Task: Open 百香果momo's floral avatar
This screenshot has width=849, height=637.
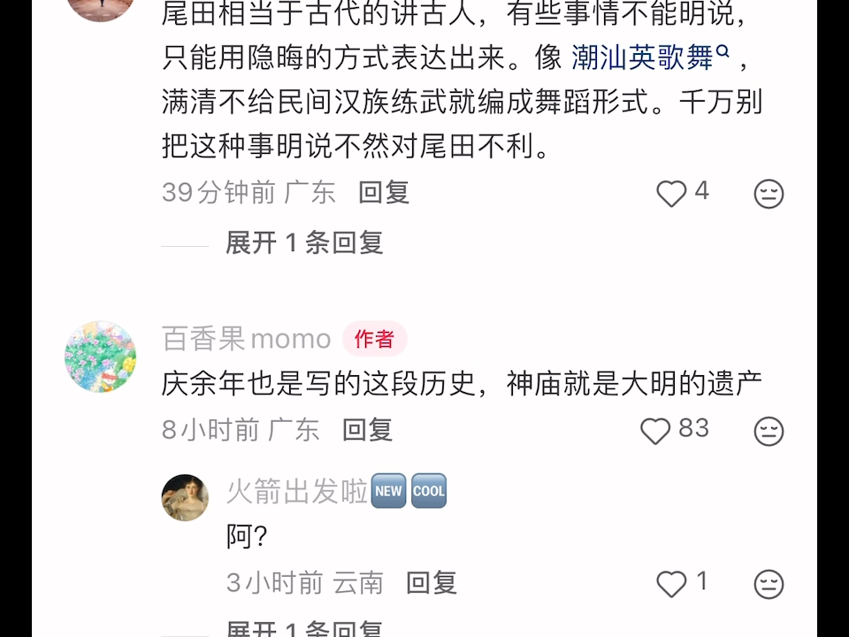Action: 100,357
